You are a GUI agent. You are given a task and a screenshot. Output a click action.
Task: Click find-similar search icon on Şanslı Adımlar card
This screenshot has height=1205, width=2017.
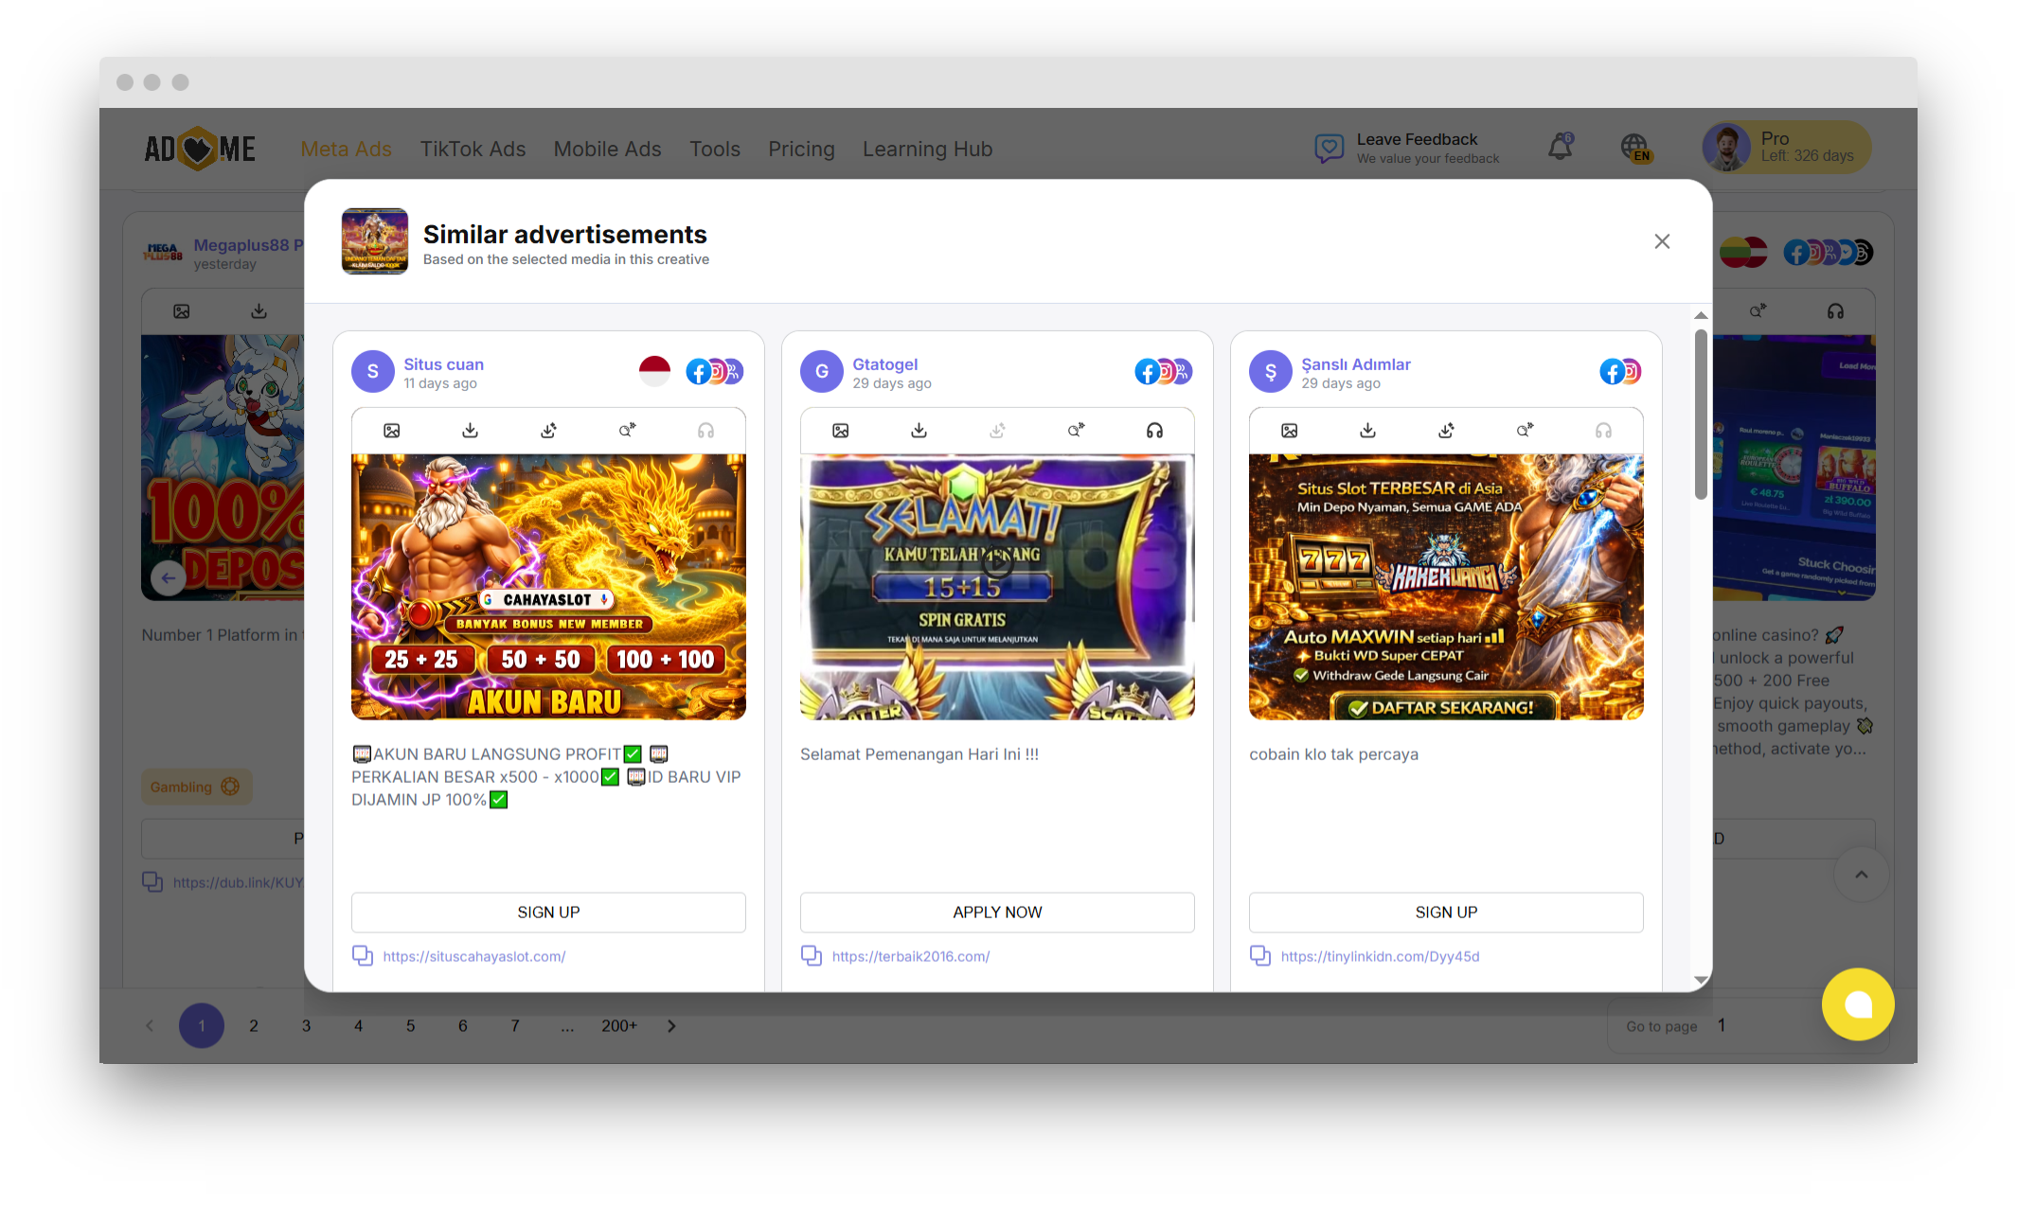coord(1525,431)
